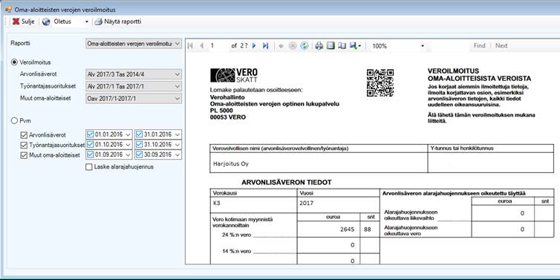560x280 pixels.
Task: Click the Oletus globe icon
Action: pyautogui.click(x=46, y=22)
